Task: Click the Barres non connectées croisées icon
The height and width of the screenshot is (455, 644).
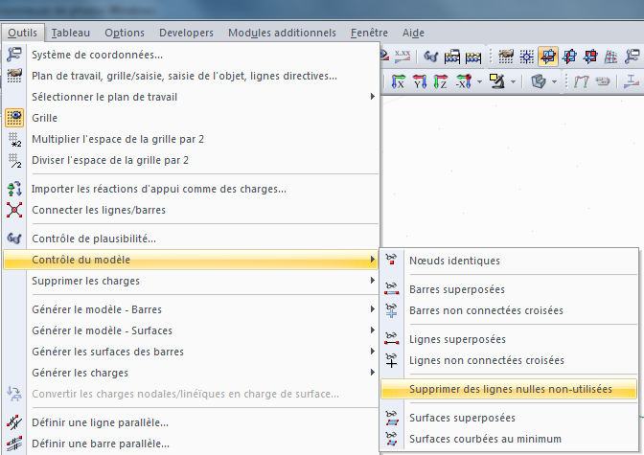Action: point(391,310)
